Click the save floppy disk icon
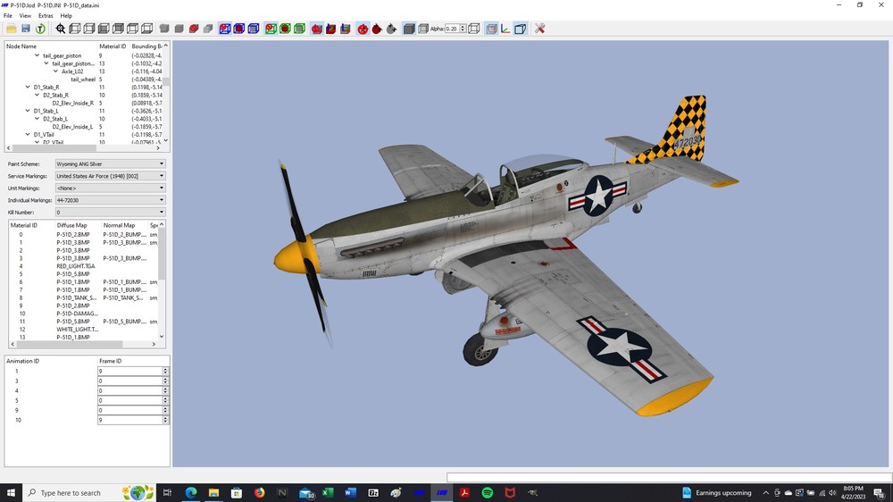The width and height of the screenshot is (893, 502). (x=26, y=29)
